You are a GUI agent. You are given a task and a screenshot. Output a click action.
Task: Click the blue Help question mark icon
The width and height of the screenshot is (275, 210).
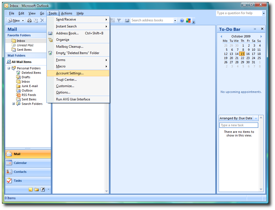(182, 21)
